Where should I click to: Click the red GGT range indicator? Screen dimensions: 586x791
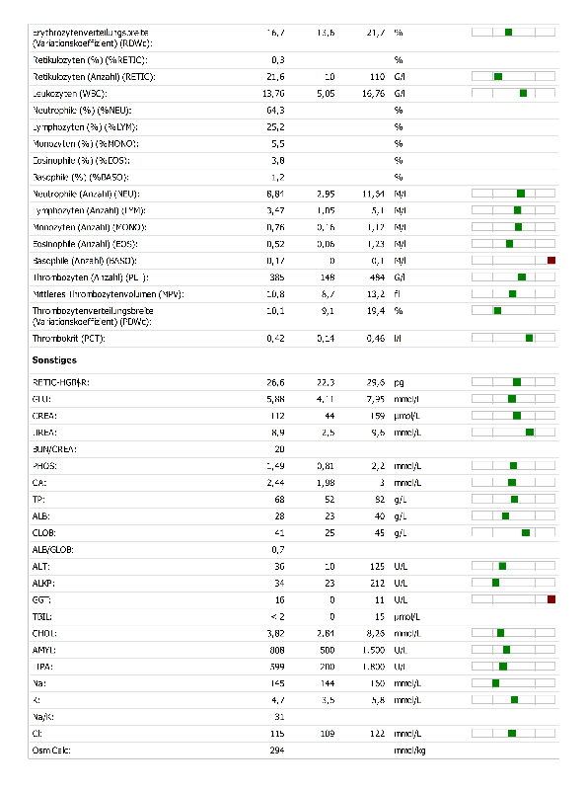tap(551, 599)
